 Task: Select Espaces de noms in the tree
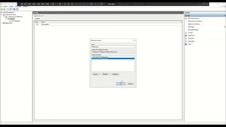coord(11,14)
